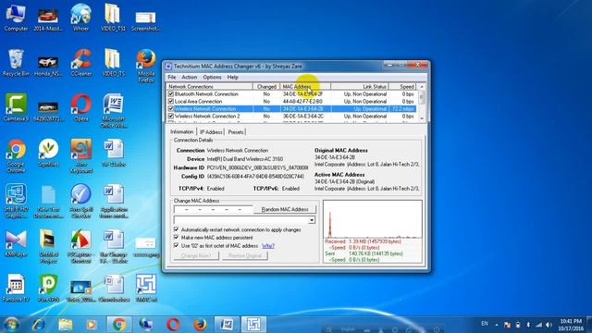
Task: Select the VIDEO_TS1 folder on desktop
Action: (x=113, y=18)
